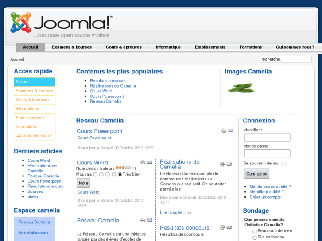Open the Cours Powerpoint article title
Screen dimensions: 322x241
[x=99, y=131]
